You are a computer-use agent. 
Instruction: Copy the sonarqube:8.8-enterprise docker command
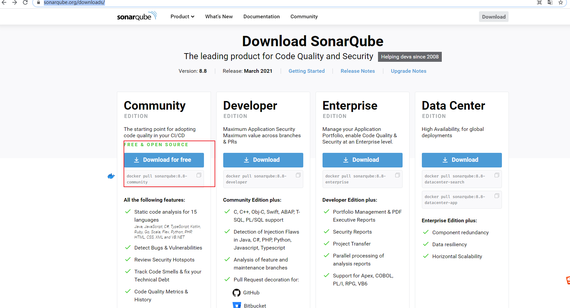397,175
